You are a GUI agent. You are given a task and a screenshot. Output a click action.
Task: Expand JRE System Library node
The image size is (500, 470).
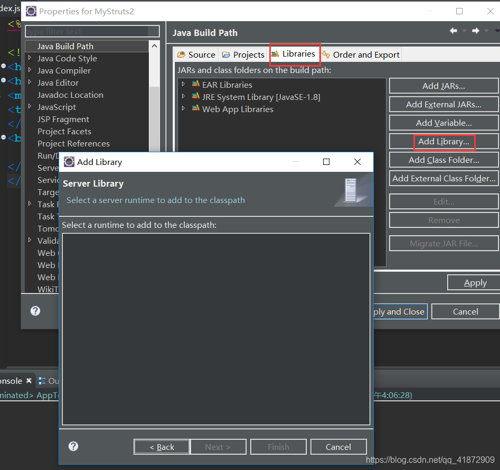click(x=183, y=96)
